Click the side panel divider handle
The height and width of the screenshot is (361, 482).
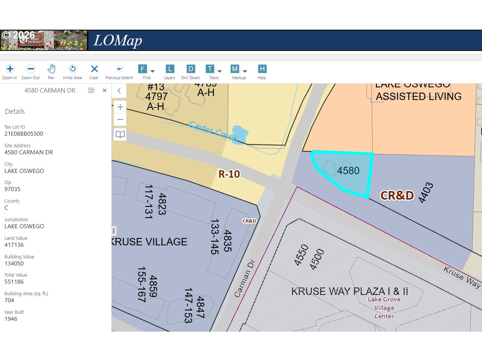tap(114, 231)
